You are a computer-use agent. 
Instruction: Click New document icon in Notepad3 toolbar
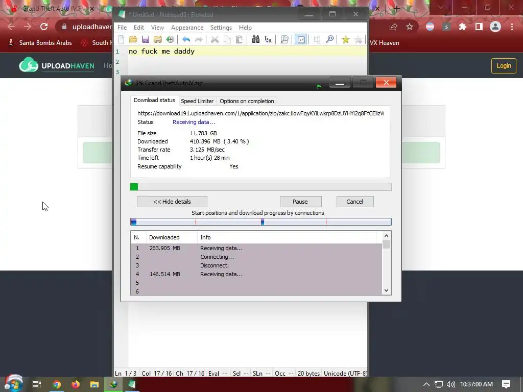point(121,40)
